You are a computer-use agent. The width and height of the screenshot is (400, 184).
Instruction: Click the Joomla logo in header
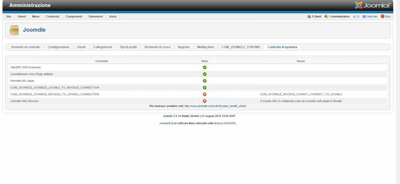(x=373, y=5)
